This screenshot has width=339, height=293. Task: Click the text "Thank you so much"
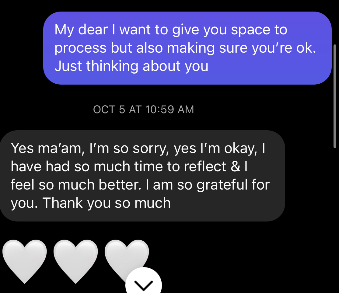tap(107, 203)
